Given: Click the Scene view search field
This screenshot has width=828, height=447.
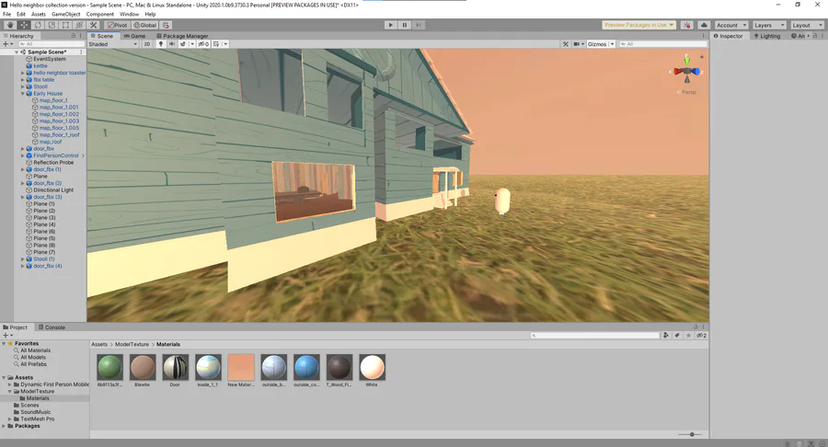Looking at the screenshot, I should pos(662,44).
